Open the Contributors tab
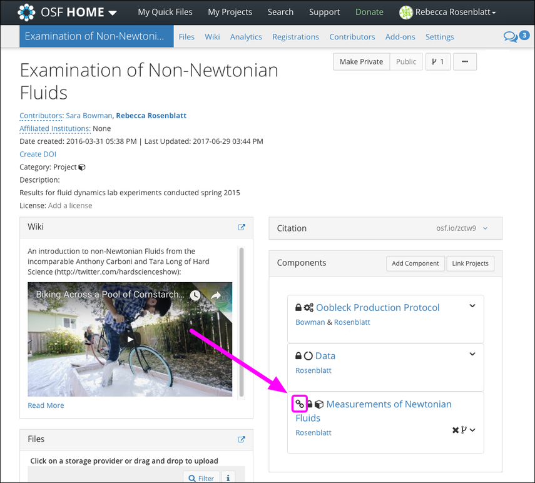The width and height of the screenshot is (535, 483). (352, 37)
